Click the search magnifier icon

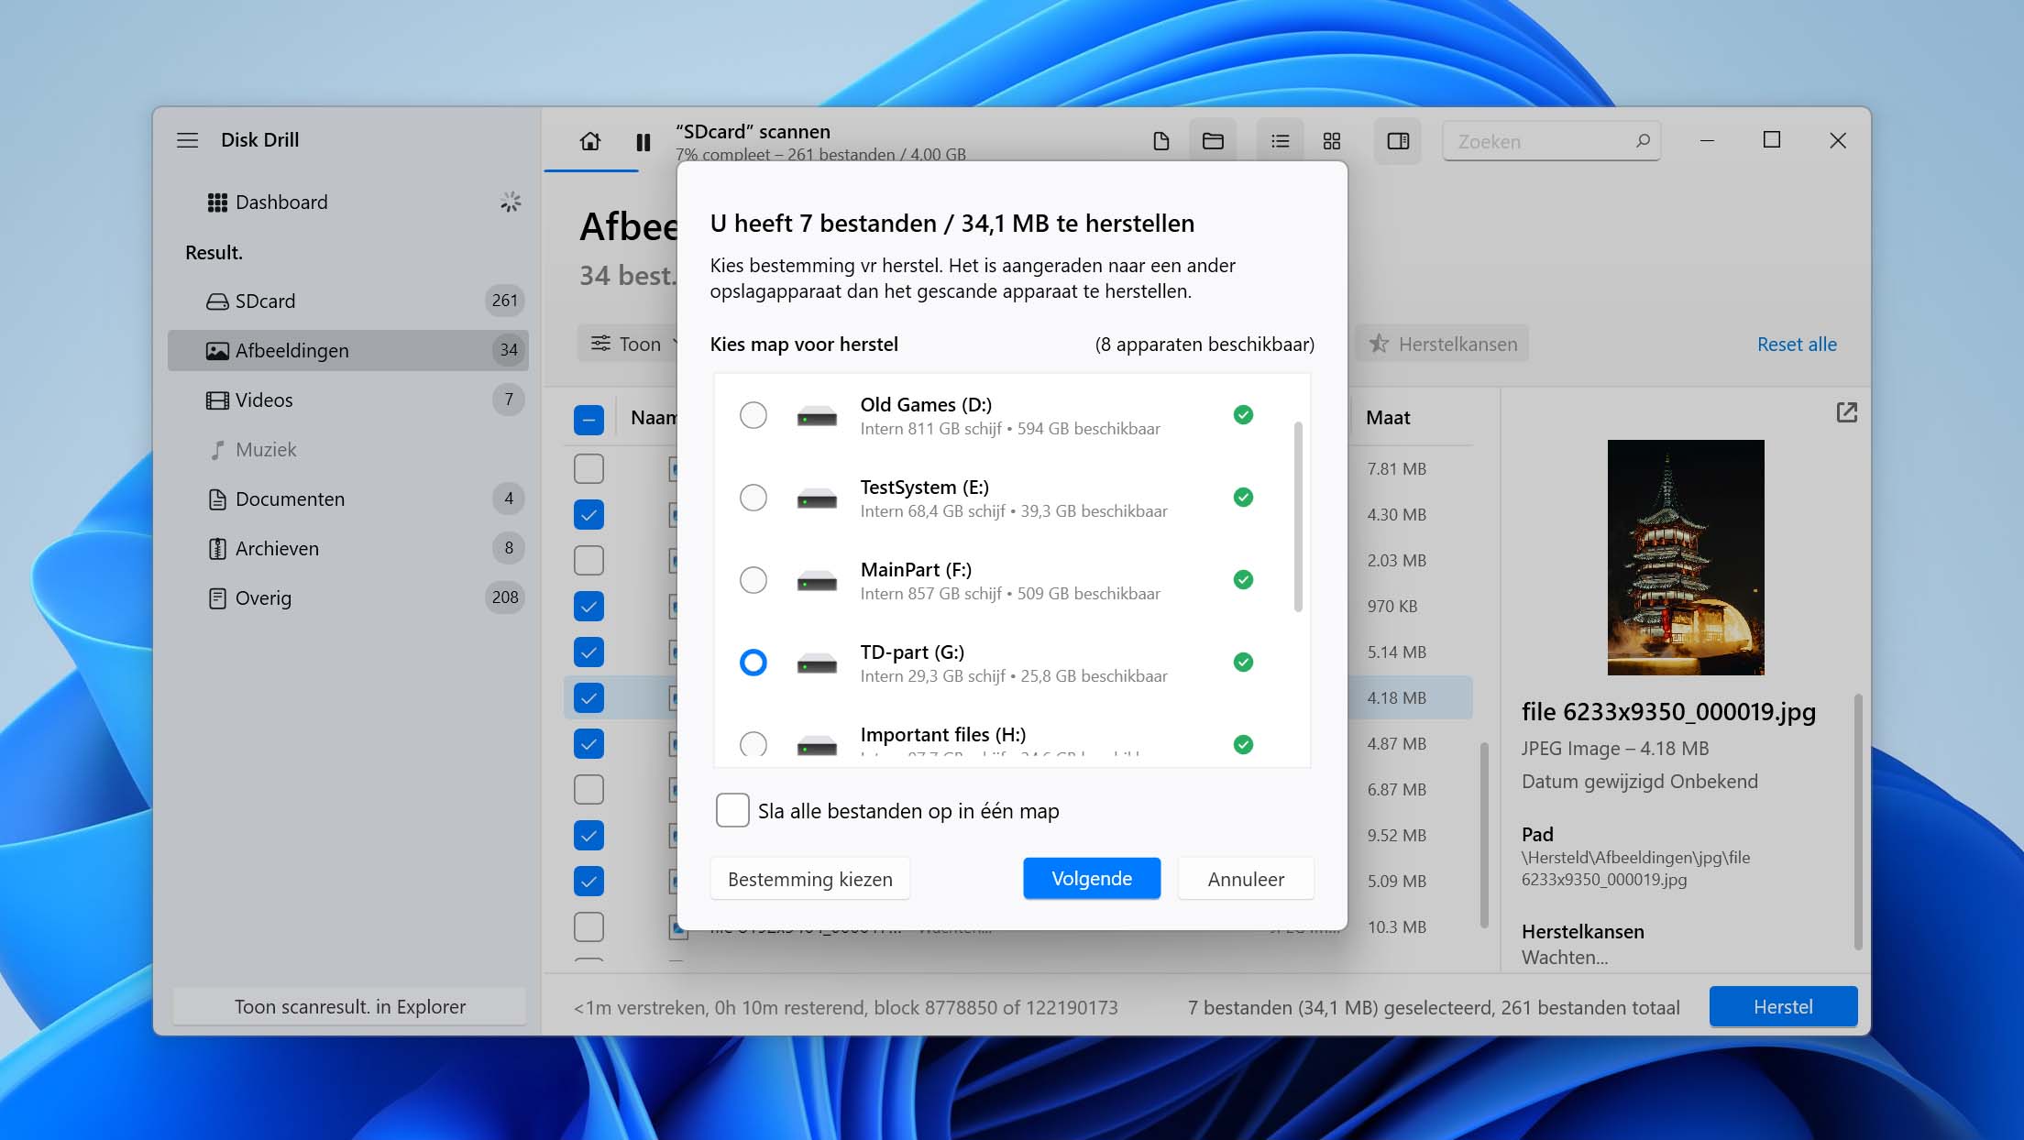point(1643,141)
